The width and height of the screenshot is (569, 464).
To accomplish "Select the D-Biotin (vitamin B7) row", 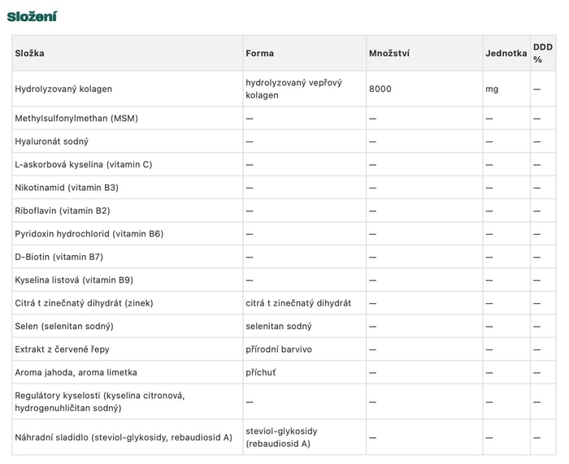I will click(284, 257).
